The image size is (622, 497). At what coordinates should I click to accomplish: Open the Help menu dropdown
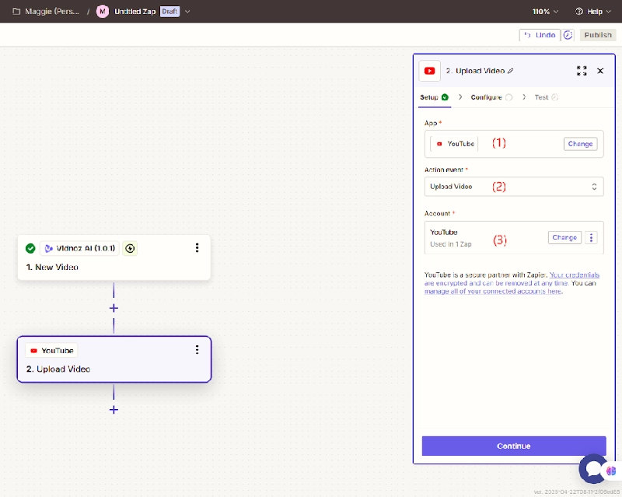(593, 12)
